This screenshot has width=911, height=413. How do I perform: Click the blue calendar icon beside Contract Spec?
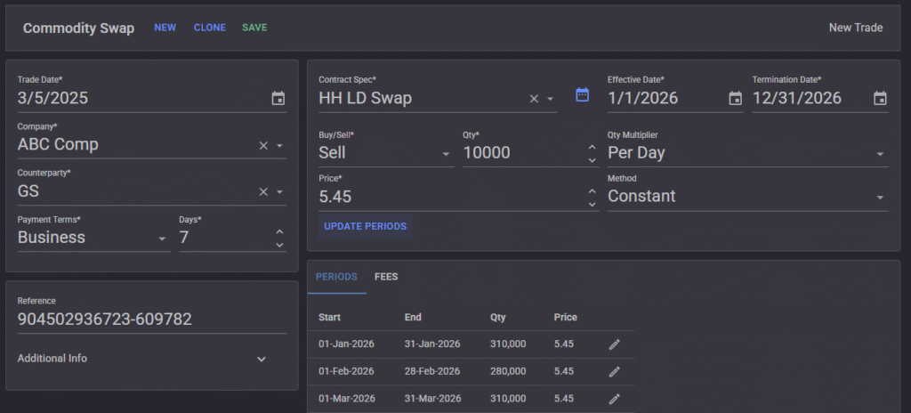[x=583, y=94]
